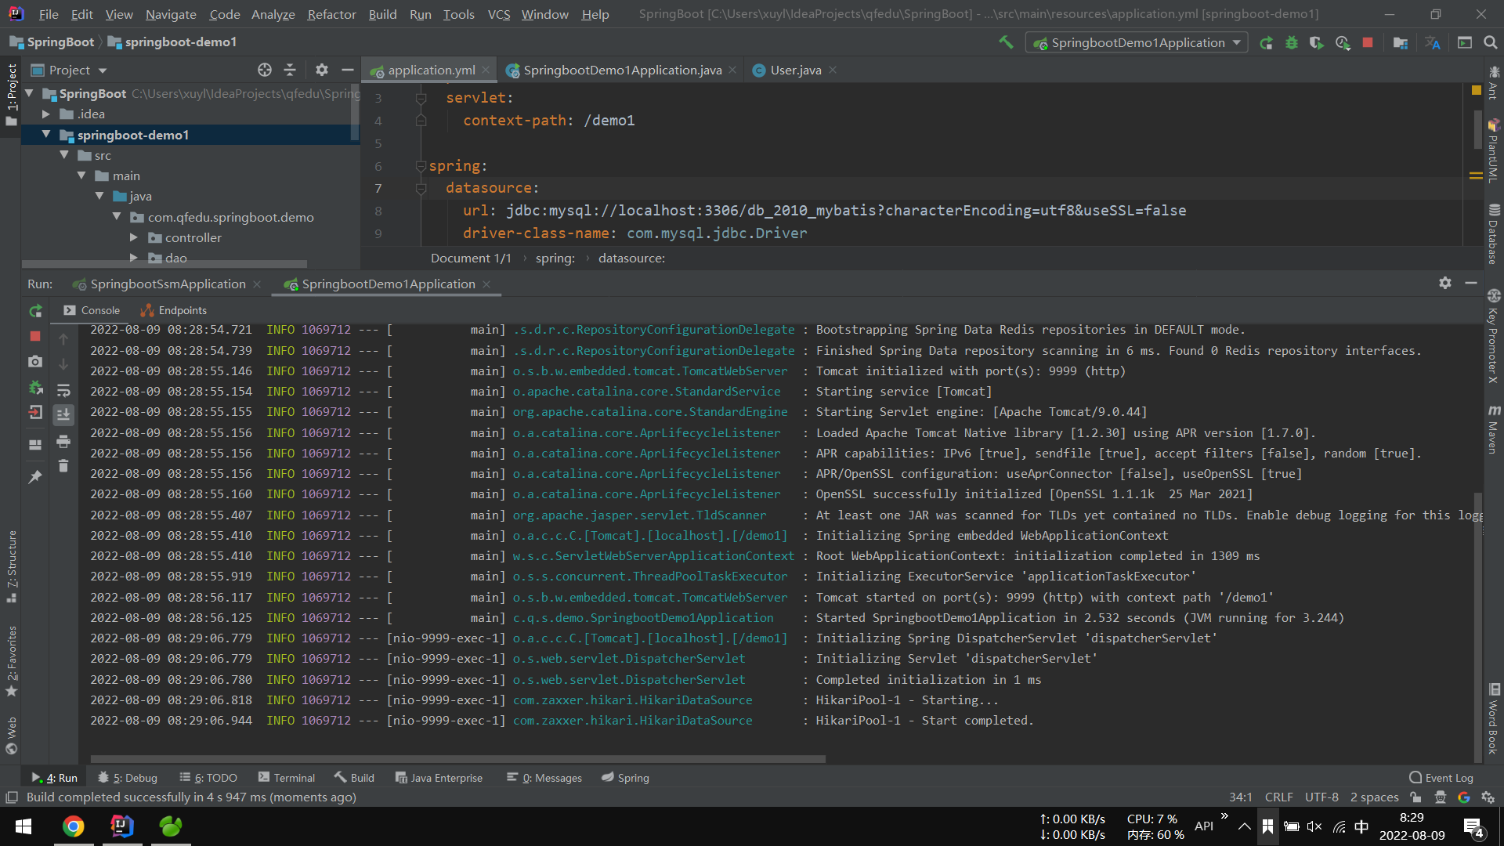Open the Refactor menu
Image resolution: width=1504 pixels, height=846 pixels.
pos(331,14)
